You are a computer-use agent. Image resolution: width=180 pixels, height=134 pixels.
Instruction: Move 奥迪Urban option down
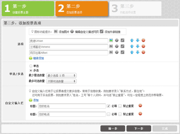(x=138, y=40)
